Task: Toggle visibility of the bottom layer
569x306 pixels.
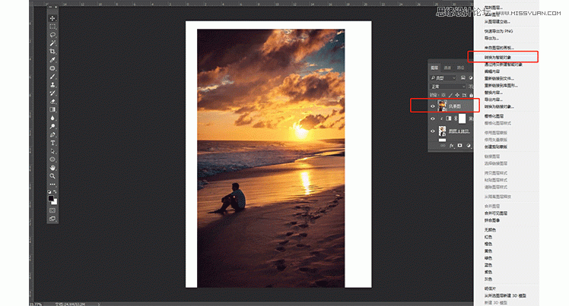Action: pos(433,132)
